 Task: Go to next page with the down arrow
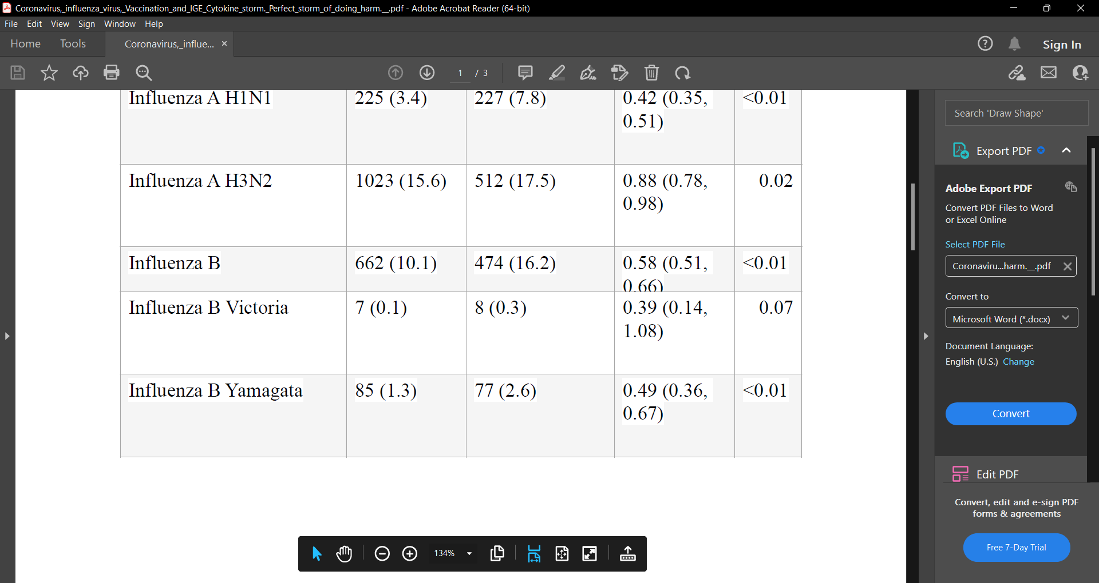click(427, 73)
